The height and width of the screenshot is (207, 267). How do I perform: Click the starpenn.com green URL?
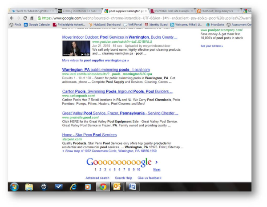(72, 139)
